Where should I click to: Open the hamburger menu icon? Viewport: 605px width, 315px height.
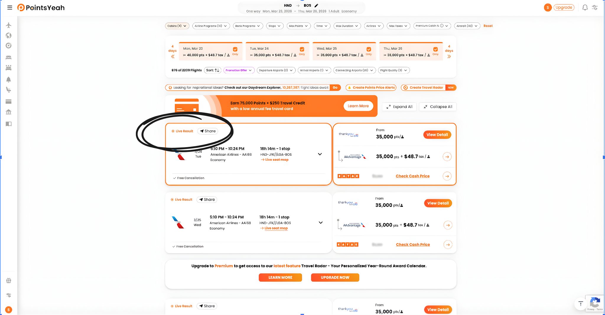[10, 8]
